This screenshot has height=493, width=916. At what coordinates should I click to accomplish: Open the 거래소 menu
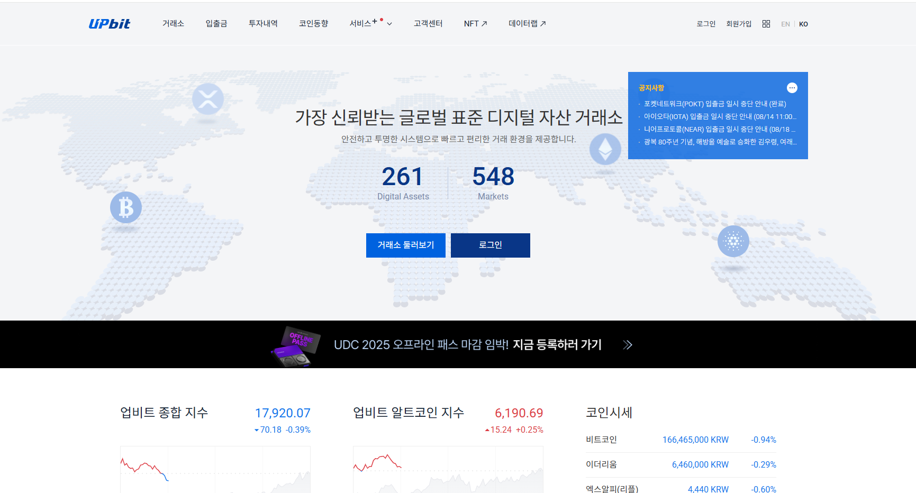173,24
